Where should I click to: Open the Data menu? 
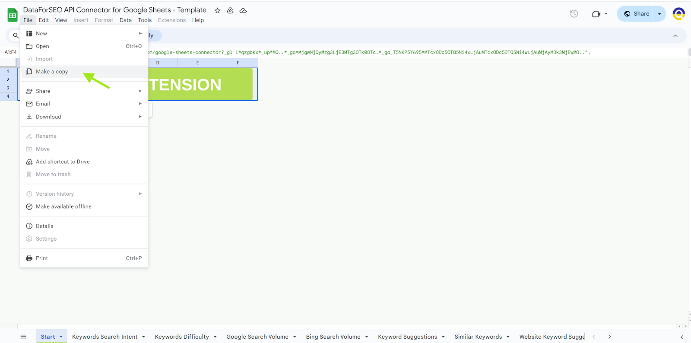point(126,20)
